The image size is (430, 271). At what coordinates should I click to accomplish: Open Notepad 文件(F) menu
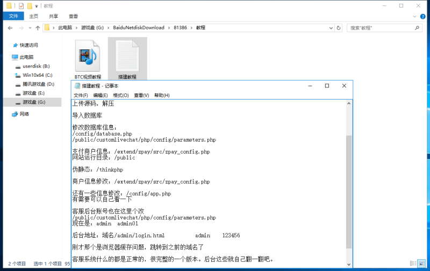[x=81, y=96]
